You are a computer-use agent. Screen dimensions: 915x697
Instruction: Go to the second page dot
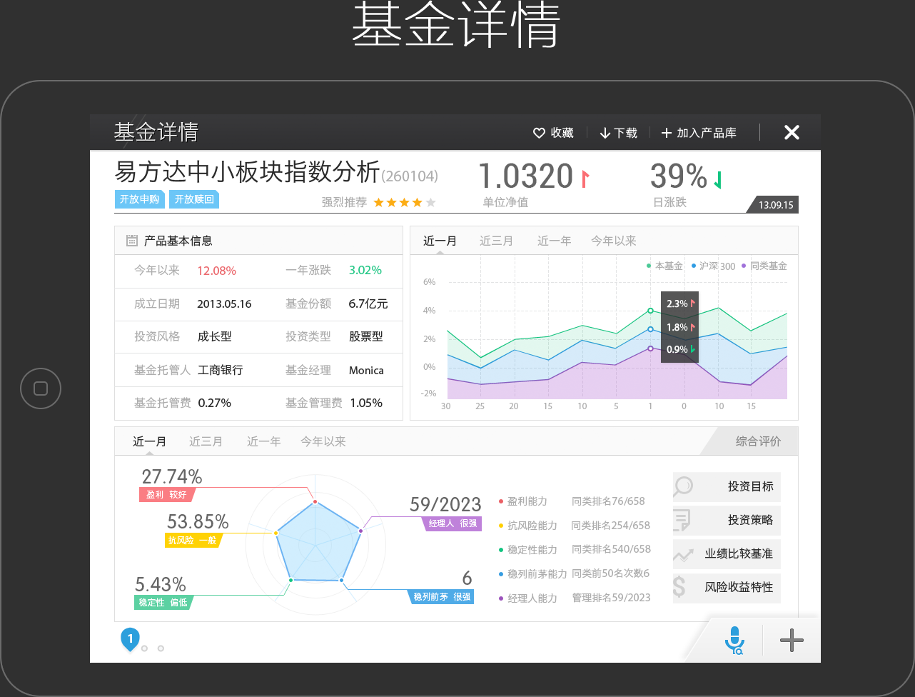(144, 648)
